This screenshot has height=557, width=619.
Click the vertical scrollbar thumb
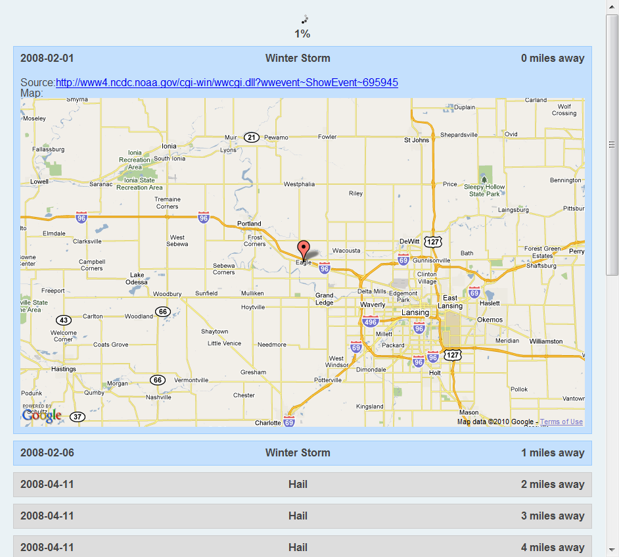pyautogui.click(x=612, y=145)
